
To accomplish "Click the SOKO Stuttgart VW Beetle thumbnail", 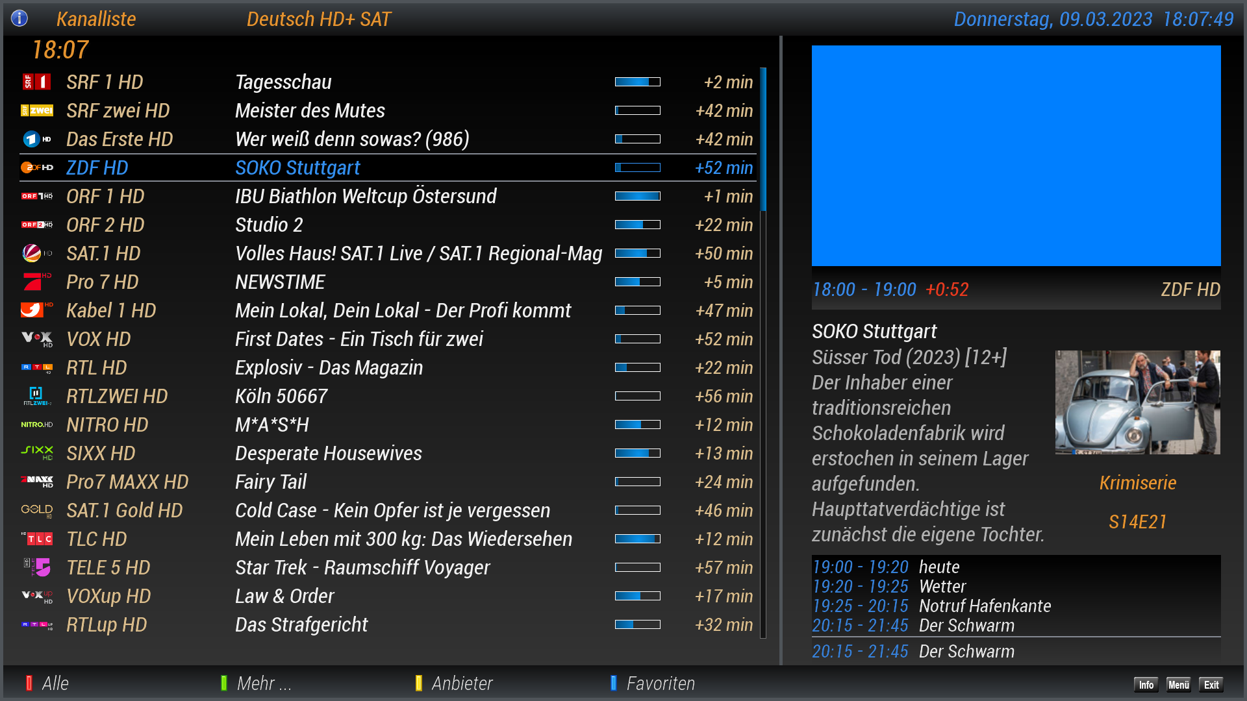I will pos(1137,402).
